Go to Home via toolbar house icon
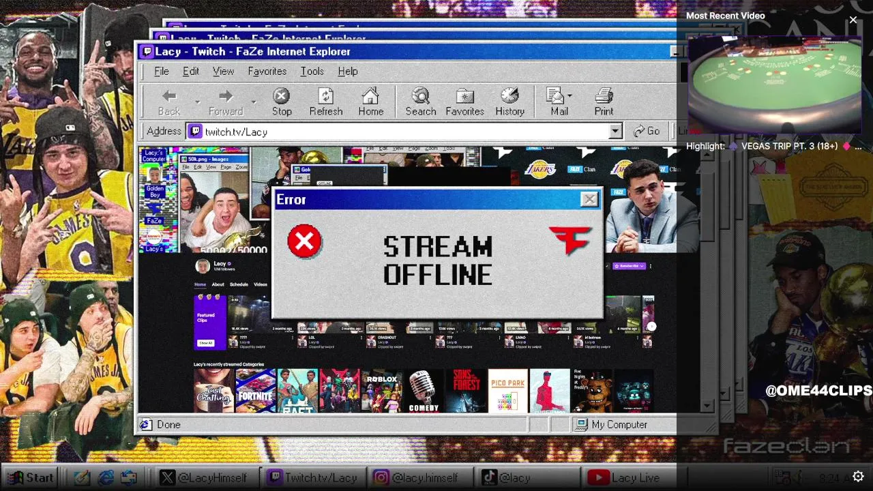This screenshot has height=491, width=873. point(370,96)
